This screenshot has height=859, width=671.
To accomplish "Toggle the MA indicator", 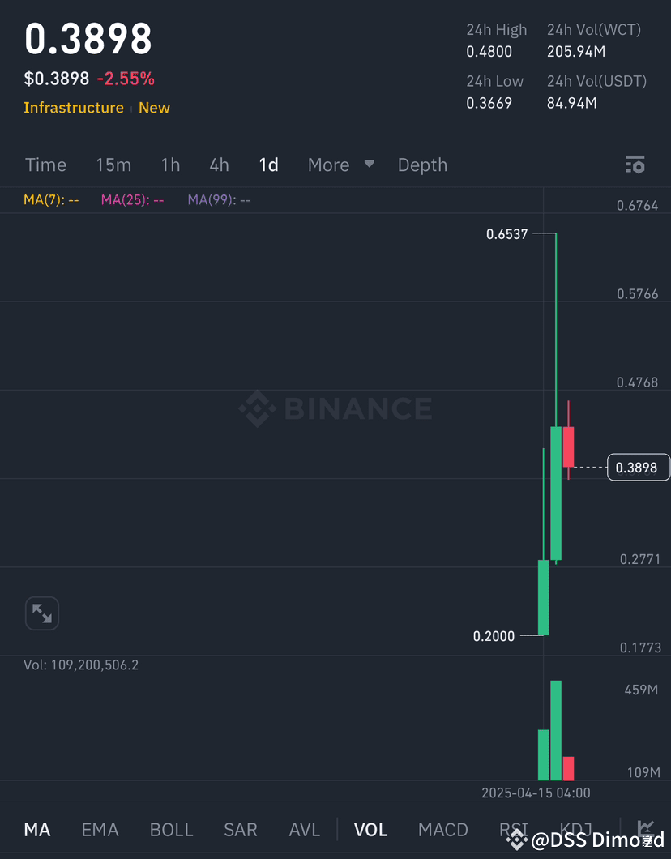I will [37, 830].
